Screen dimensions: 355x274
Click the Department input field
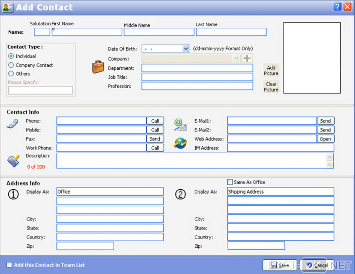pyautogui.click(x=197, y=68)
